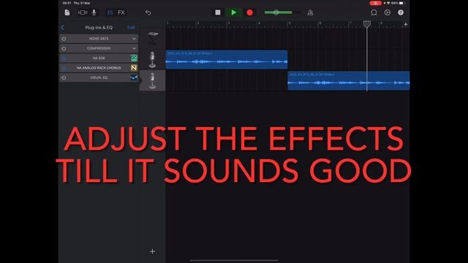Toggle track controls mixer icon

[x=110, y=12]
